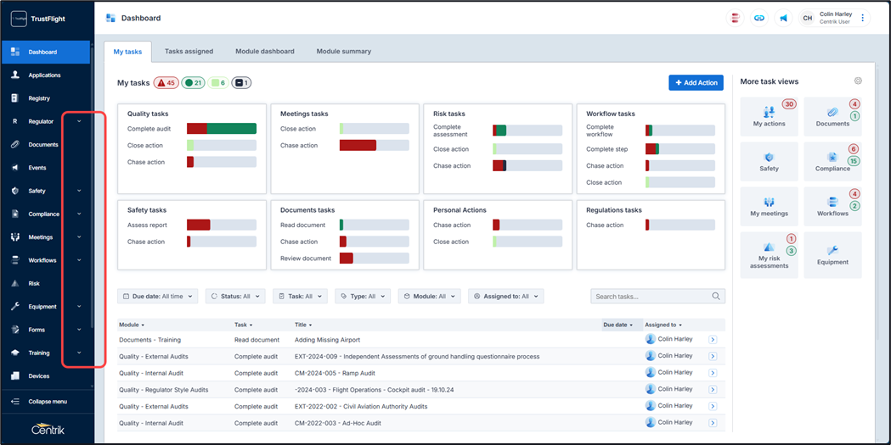Toggle the green 21 tasks filter badge
Viewport: 891px width, 445px height.
click(x=194, y=83)
